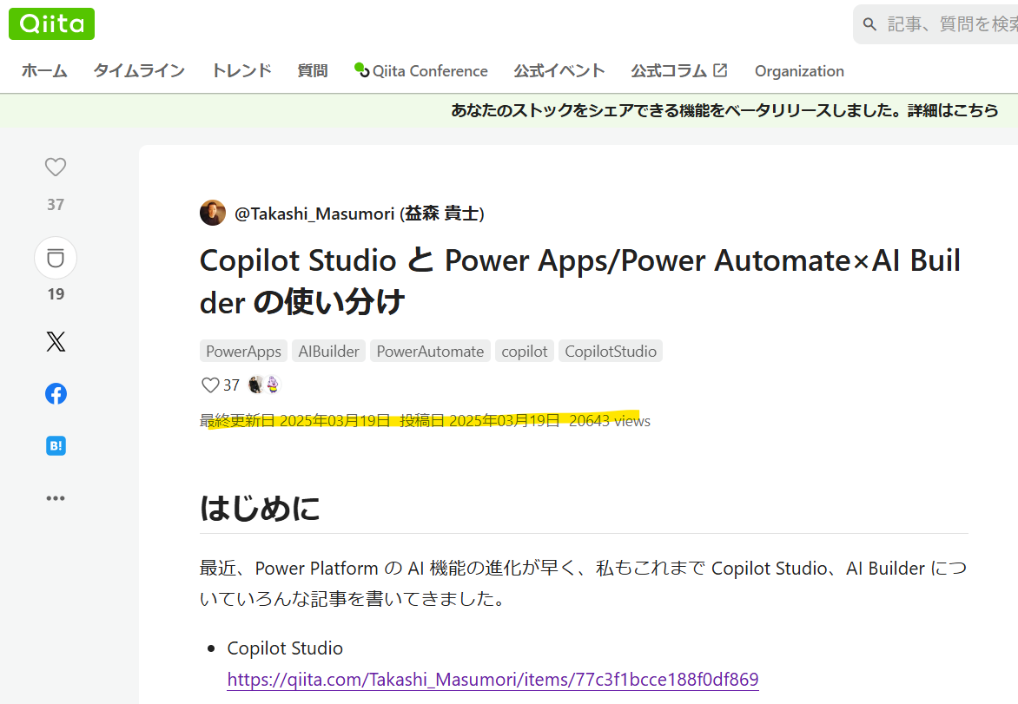Open the three-dot more options menu
The width and height of the screenshot is (1018, 704).
pyautogui.click(x=56, y=498)
